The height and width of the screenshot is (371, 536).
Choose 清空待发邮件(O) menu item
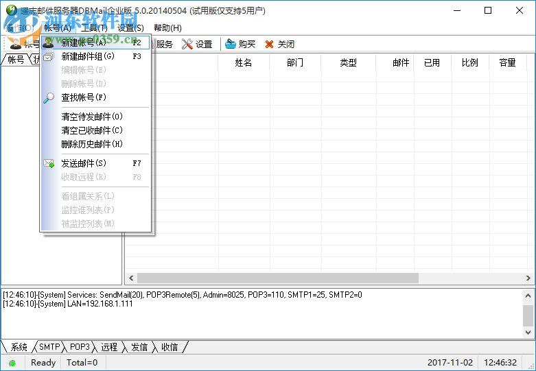coord(95,117)
